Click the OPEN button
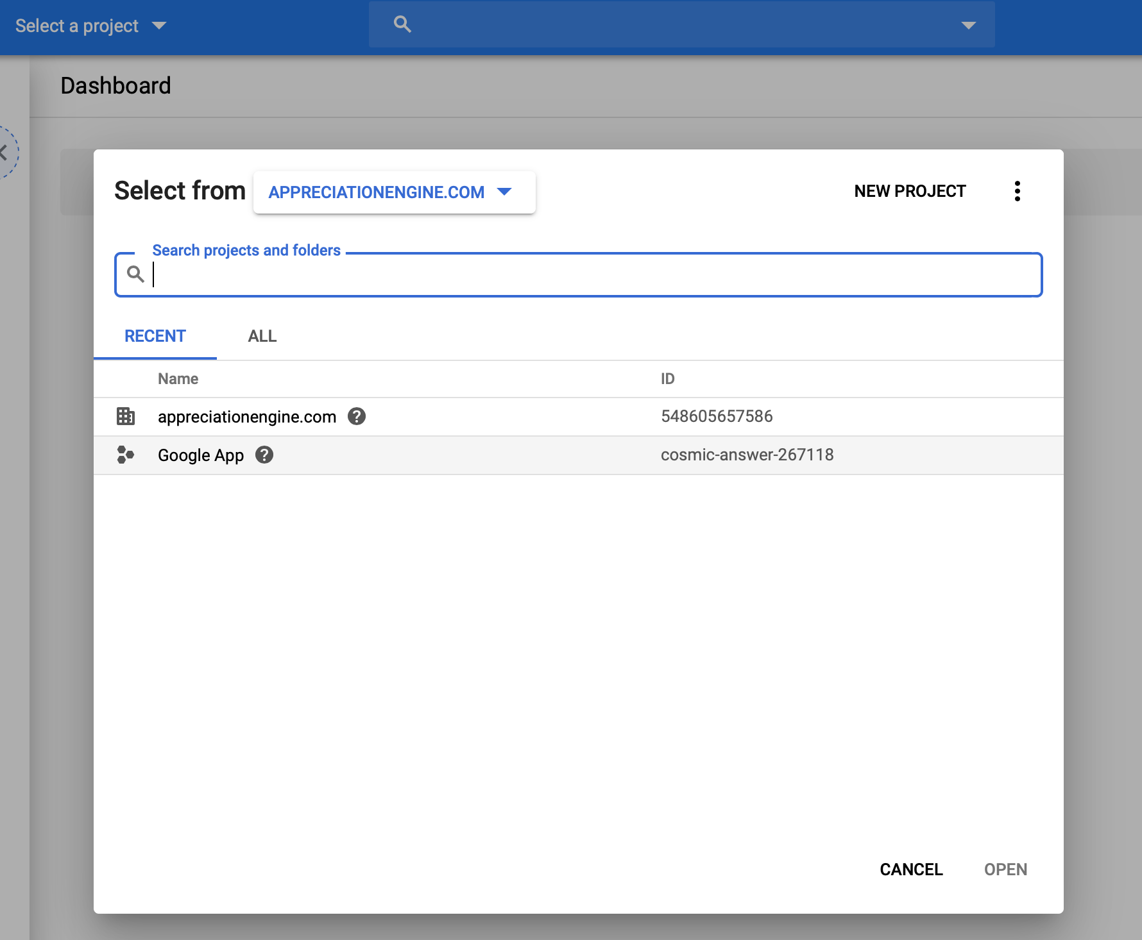The image size is (1142, 940). pyautogui.click(x=1005, y=869)
